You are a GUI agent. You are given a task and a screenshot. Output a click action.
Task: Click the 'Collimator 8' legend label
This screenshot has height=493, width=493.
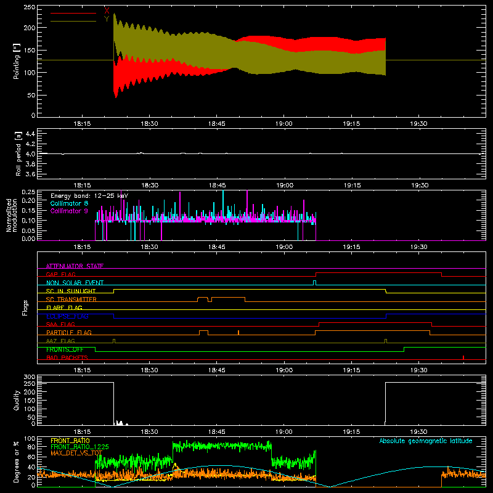click(x=69, y=203)
